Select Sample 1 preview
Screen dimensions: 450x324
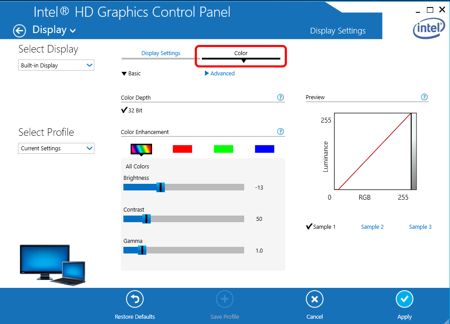321,227
